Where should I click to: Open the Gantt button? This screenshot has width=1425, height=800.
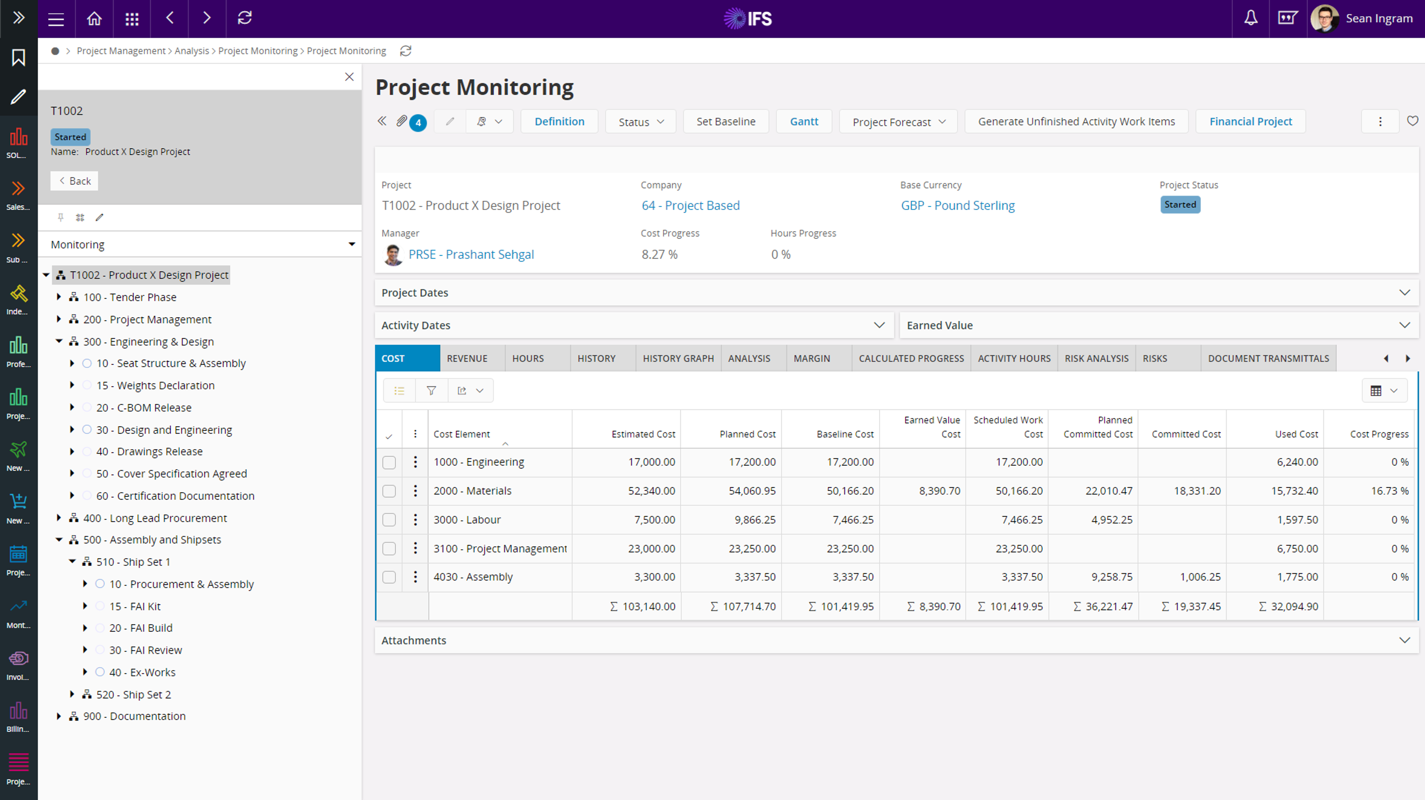804,122
